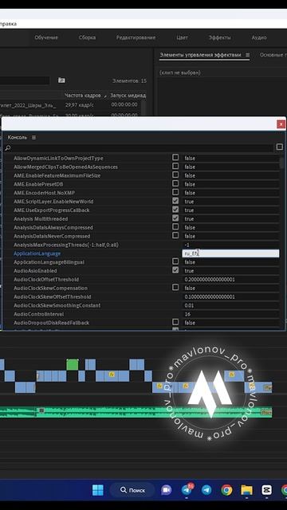The height and width of the screenshot is (510, 287).
Task: Click Windows taskbar Поиск search box
Action: [132, 490]
